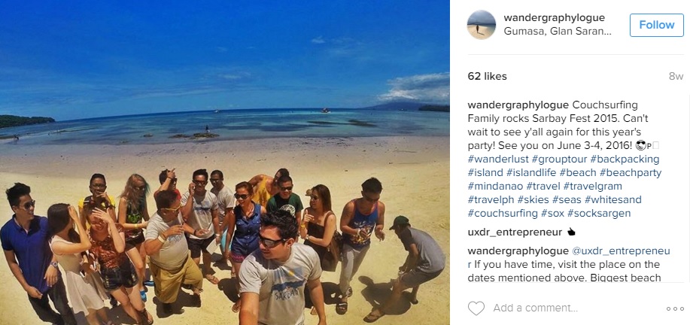Open the wandergraphylogue username at the top

tap(554, 17)
